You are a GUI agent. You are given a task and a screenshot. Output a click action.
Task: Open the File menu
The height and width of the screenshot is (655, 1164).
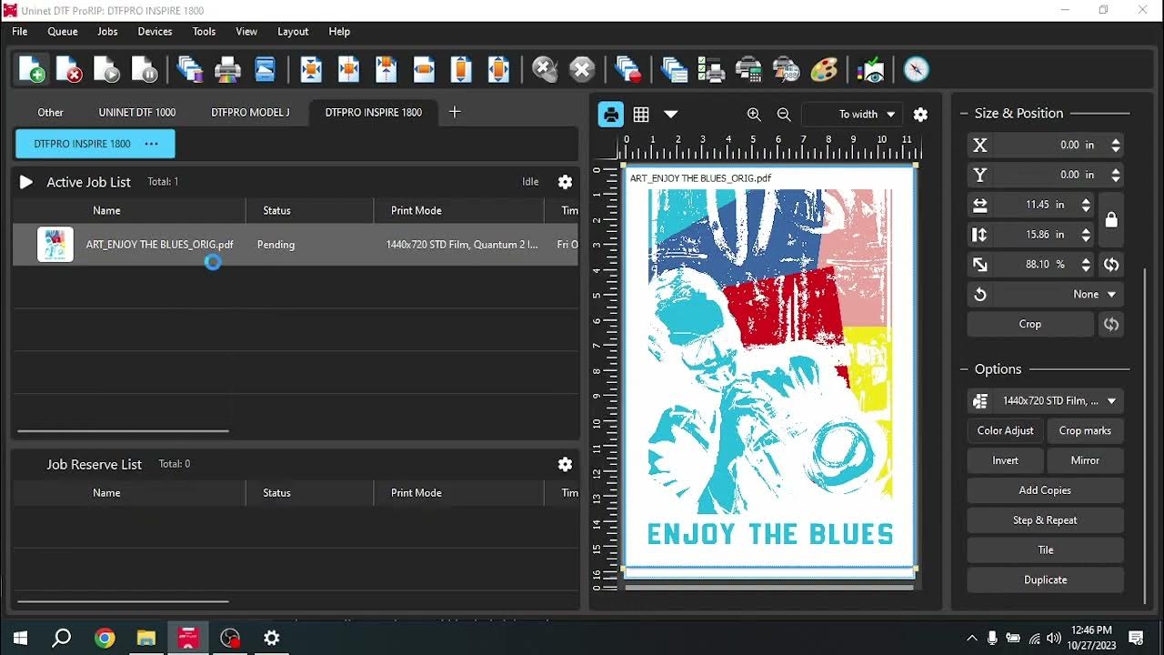tap(20, 31)
